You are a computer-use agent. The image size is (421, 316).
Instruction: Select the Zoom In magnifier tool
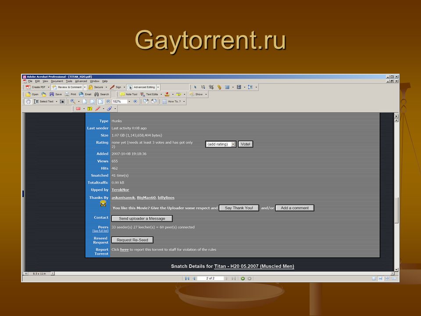pyautogui.click(x=73, y=101)
